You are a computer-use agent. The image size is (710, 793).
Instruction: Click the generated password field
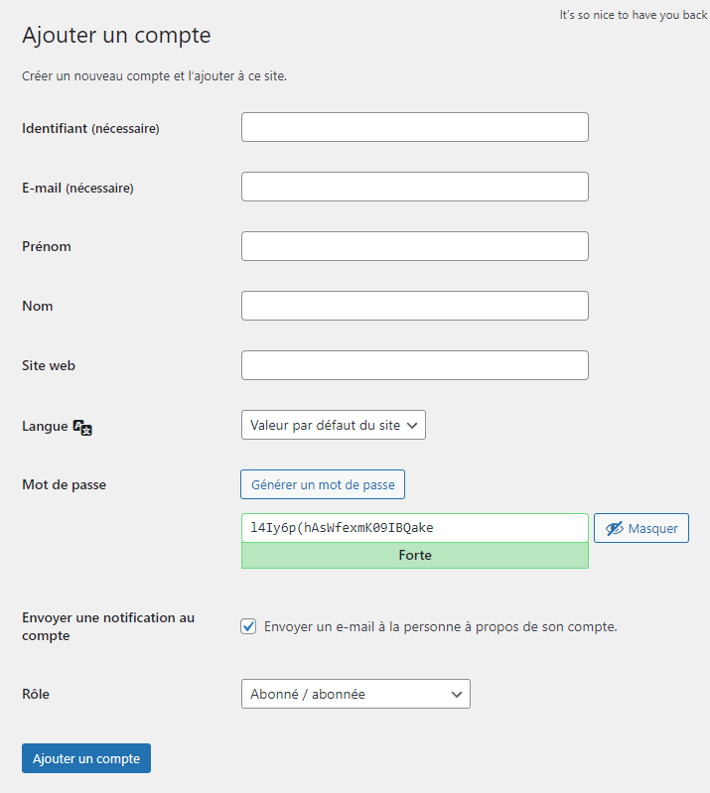pyautogui.click(x=414, y=528)
